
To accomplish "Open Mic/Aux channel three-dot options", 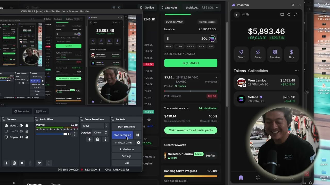I will tap(74, 134).
